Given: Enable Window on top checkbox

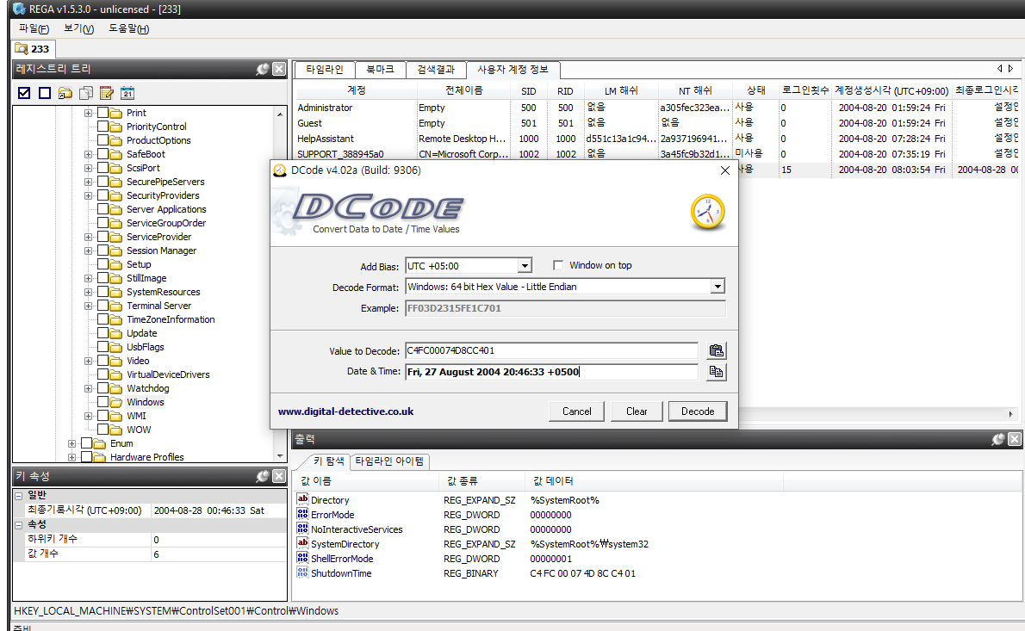Looking at the screenshot, I should tap(557, 265).
